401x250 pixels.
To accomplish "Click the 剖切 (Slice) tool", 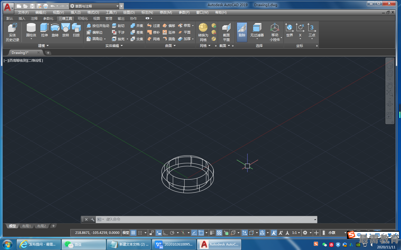I will point(118,26).
